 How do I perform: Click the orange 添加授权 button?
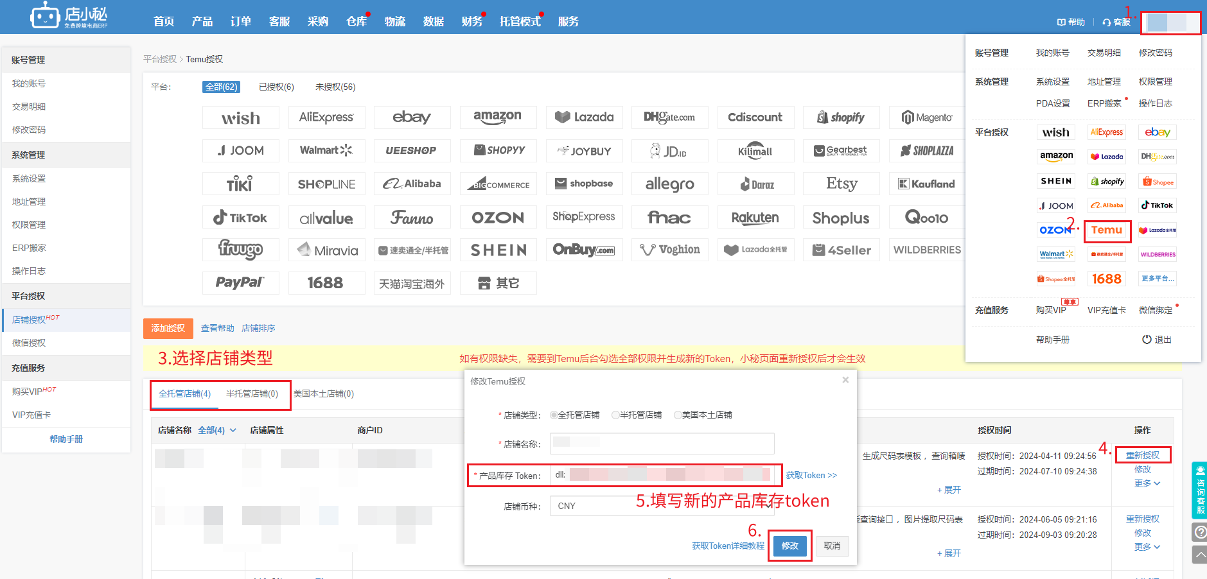pos(168,328)
